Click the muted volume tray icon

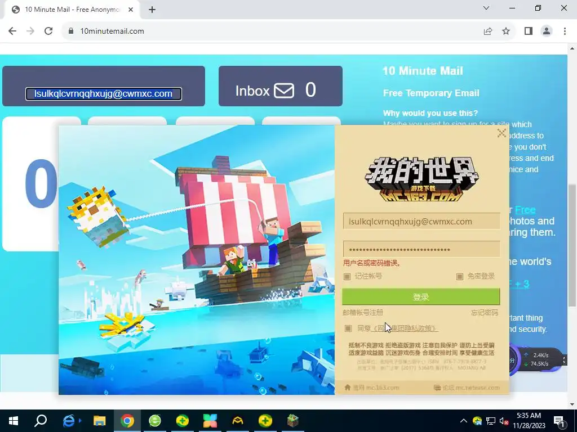coord(504,421)
